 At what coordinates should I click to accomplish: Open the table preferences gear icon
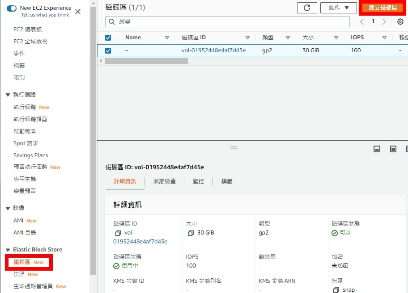(400, 21)
